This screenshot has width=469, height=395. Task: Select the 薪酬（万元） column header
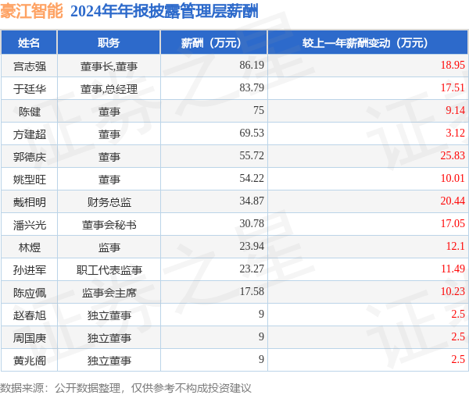(213, 43)
